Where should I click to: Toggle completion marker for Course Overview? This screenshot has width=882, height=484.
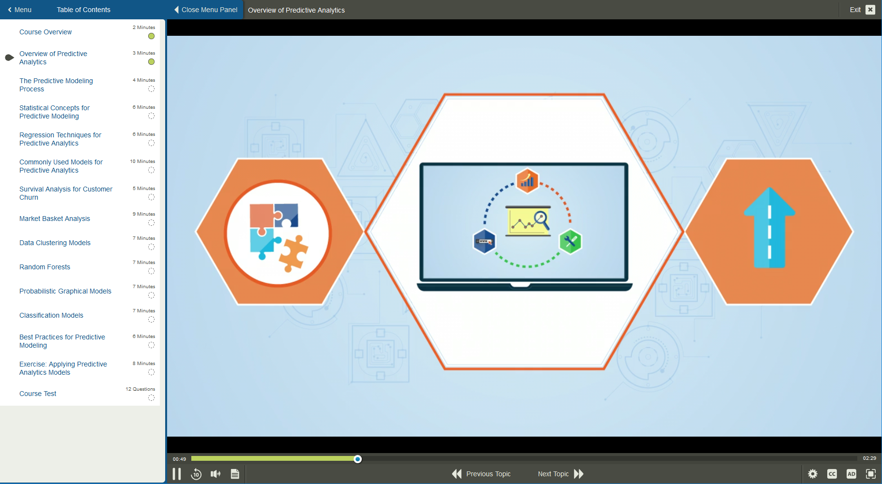click(x=151, y=36)
